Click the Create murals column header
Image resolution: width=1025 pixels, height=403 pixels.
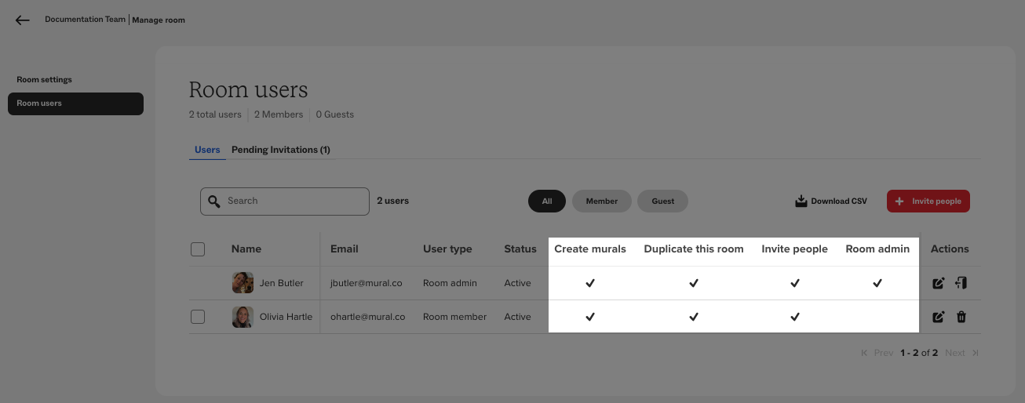[590, 249]
